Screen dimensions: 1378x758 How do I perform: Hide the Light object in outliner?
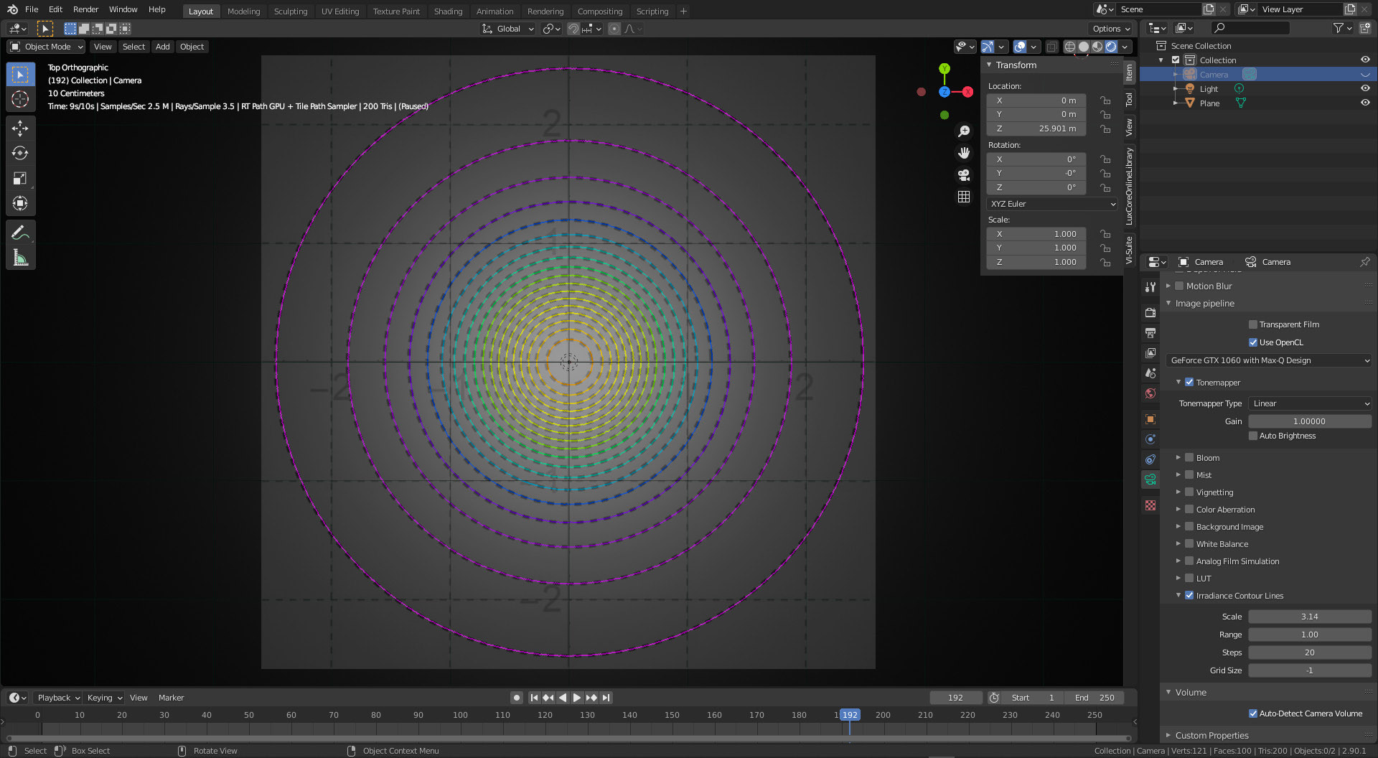pos(1365,88)
